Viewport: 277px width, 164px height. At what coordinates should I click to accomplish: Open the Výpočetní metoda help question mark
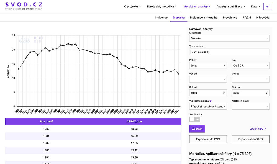click(211, 101)
